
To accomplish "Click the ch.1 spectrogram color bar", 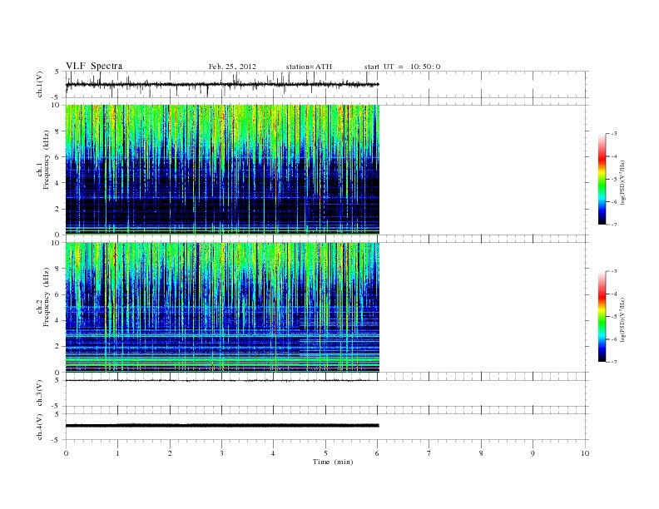I will coord(602,180).
